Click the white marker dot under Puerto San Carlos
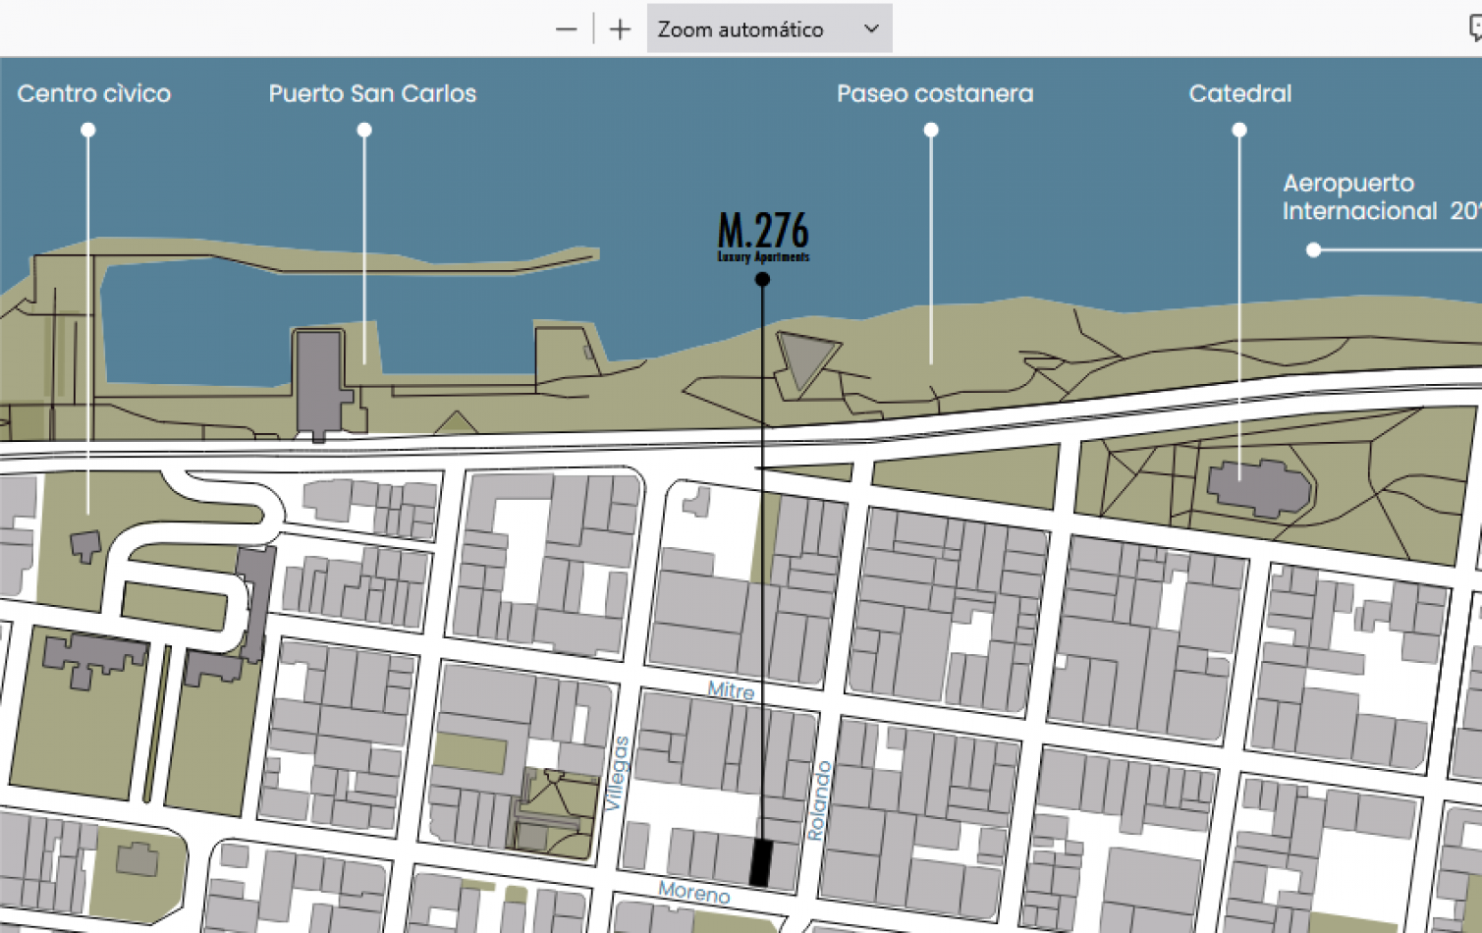 tap(364, 130)
